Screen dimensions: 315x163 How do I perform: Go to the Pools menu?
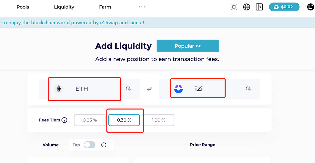pyautogui.click(x=23, y=7)
